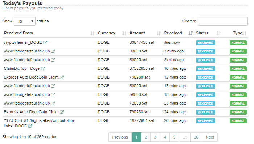Open external link icon next to cryptoclaimer_DOGE
254x144 pixels.
point(45,42)
